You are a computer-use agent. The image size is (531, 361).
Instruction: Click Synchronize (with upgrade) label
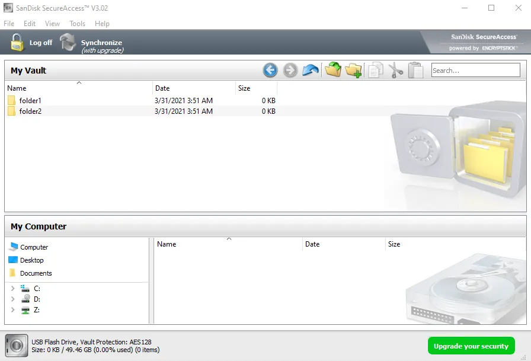tap(103, 46)
